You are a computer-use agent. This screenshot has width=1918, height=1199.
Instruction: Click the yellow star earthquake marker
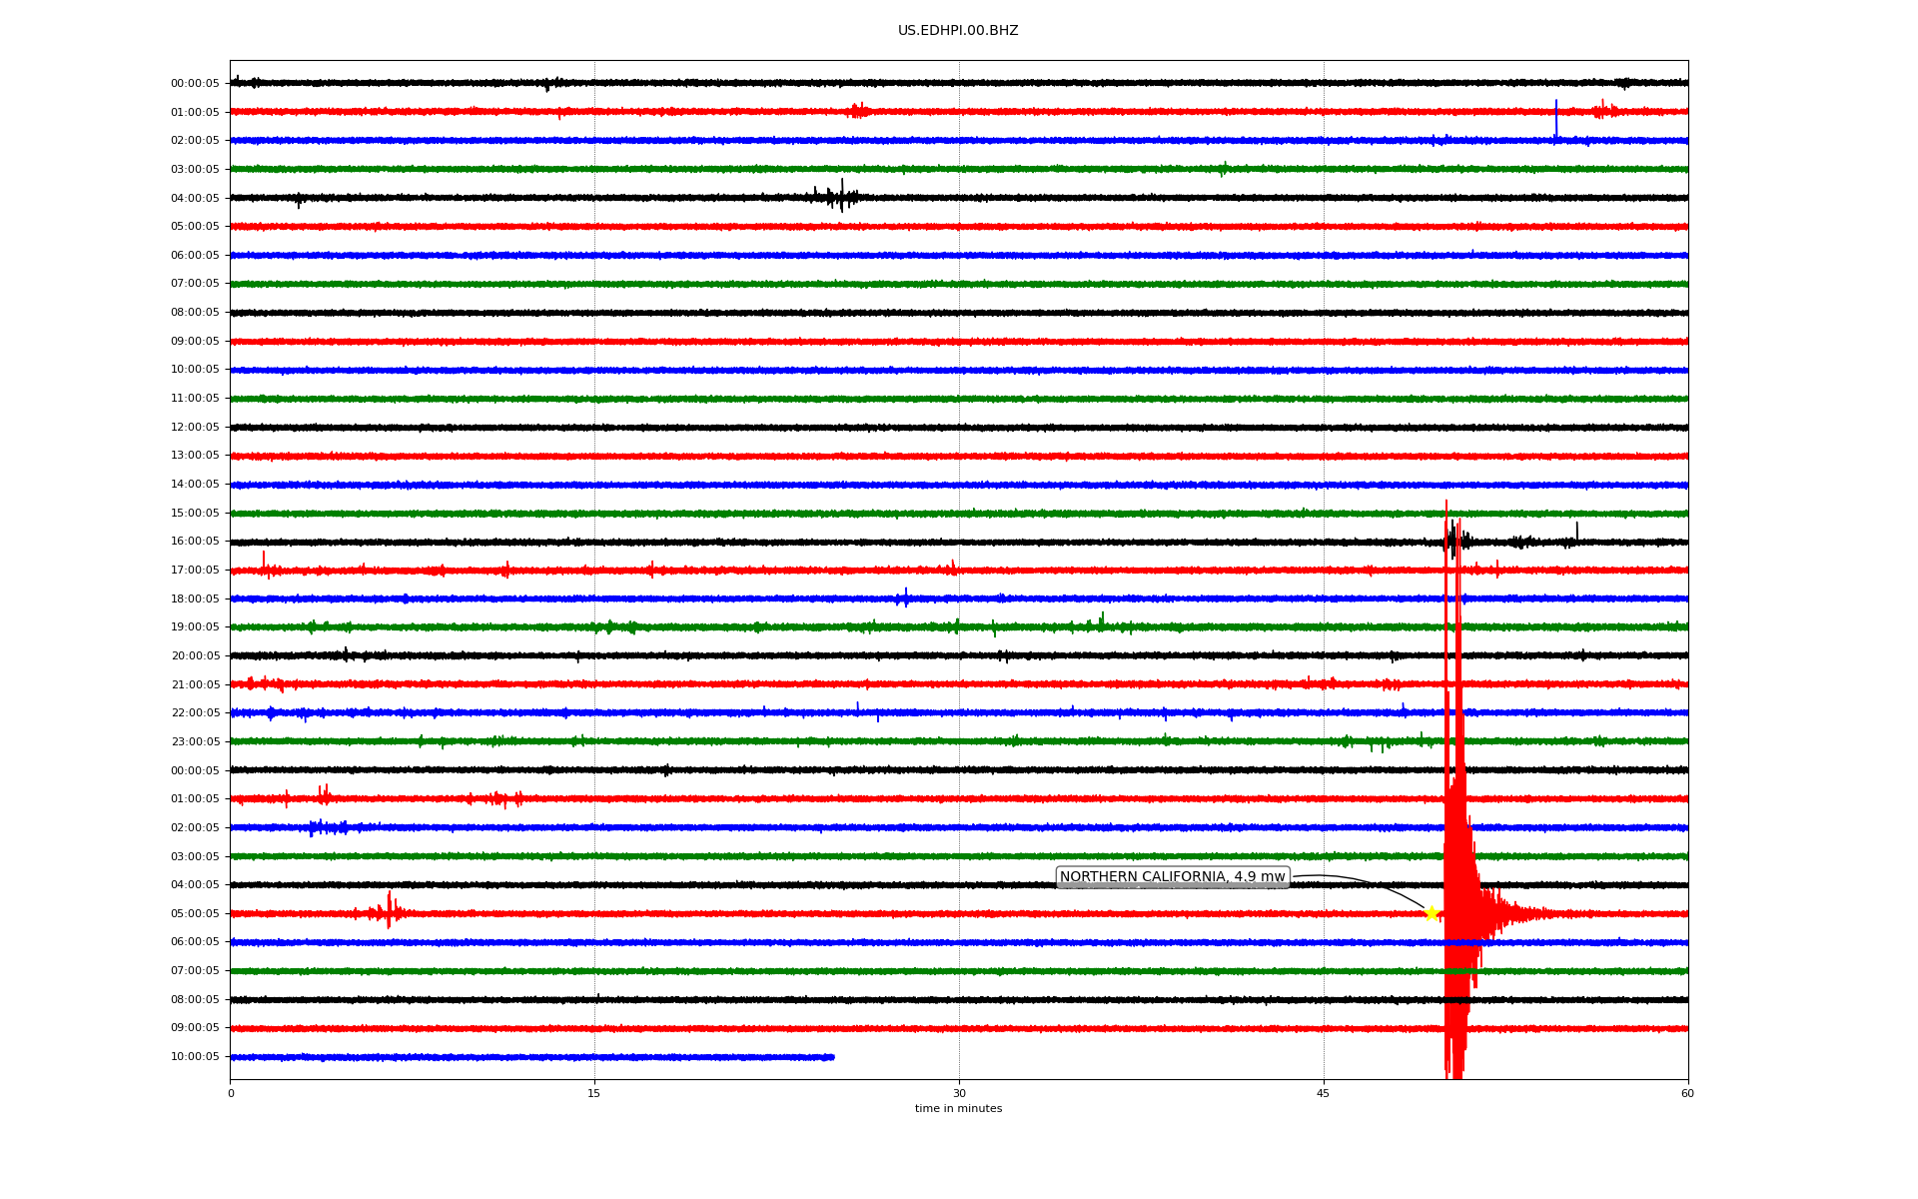tap(1431, 913)
